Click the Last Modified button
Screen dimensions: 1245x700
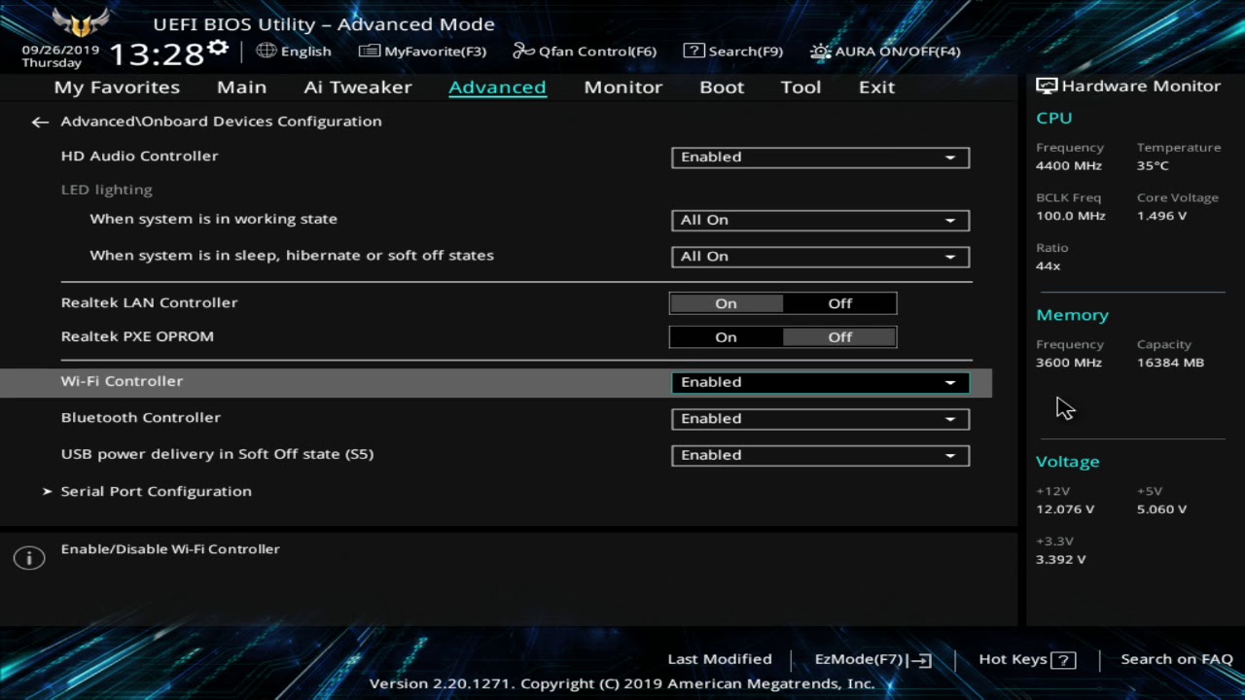[720, 659]
